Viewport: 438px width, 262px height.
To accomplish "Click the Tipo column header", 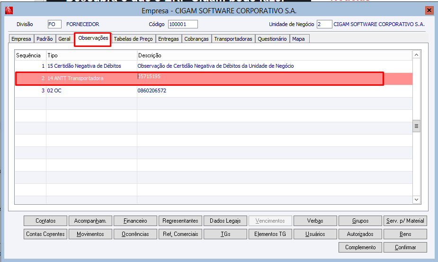I will tap(91, 55).
